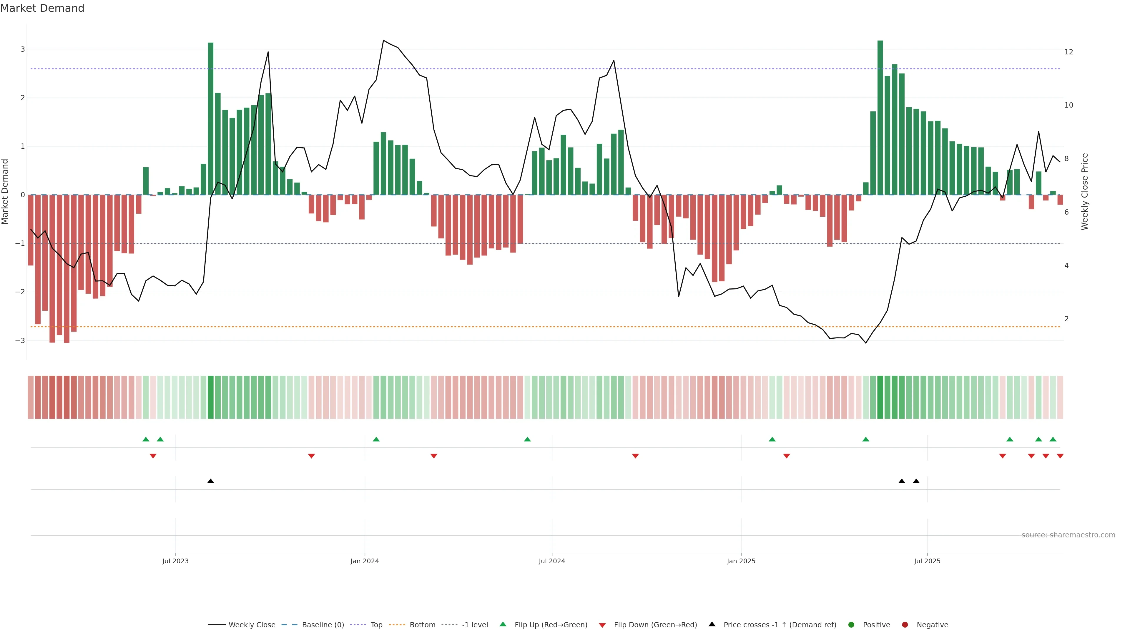Click the rightmost green flip-up triangle marker
The image size is (1130, 635).
1053,439
